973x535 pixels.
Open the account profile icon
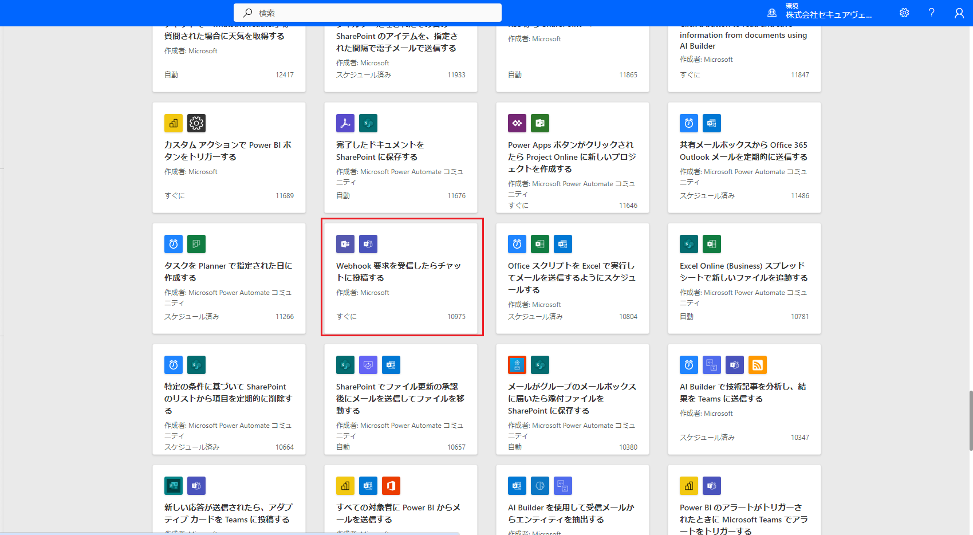pyautogui.click(x=959, y=13)
